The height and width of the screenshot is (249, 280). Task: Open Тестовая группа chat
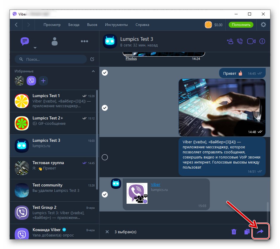pos(54,168)
